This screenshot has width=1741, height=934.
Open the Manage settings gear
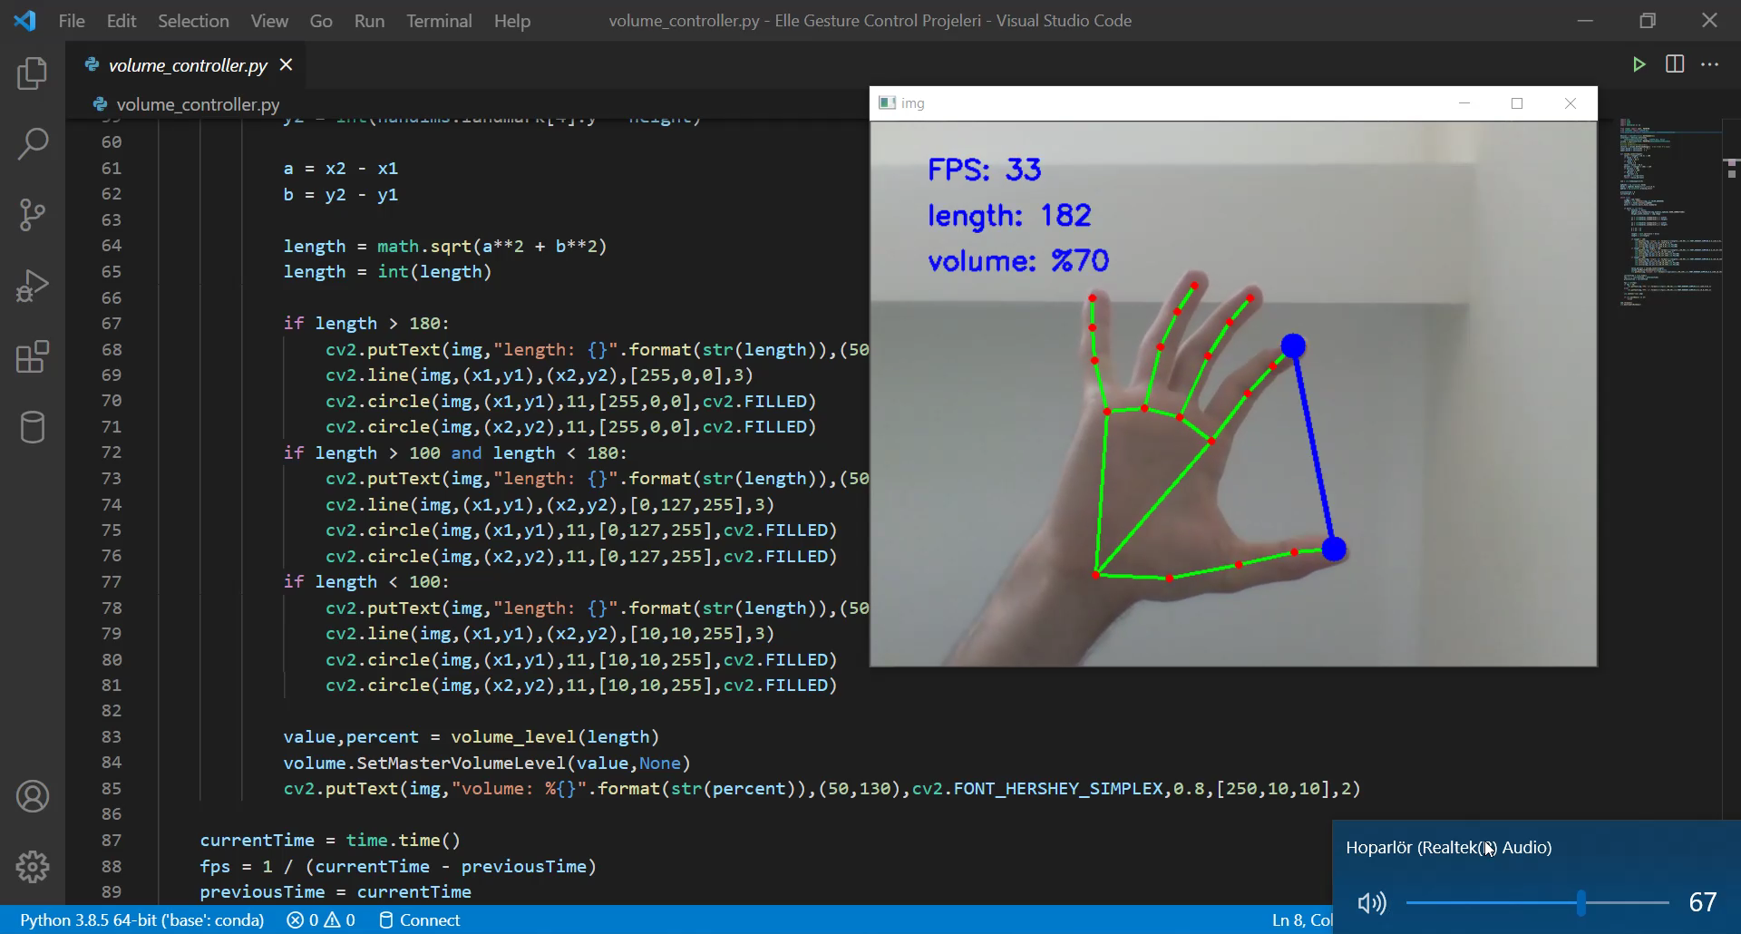pyautogui.click(x=33, y=867)
